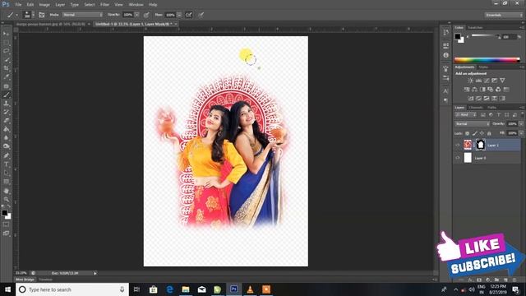Viewport: 526px width, 296px height.
Task: Toggle lock image pixels
Action: pyautogui.click(x=475, y=133)
